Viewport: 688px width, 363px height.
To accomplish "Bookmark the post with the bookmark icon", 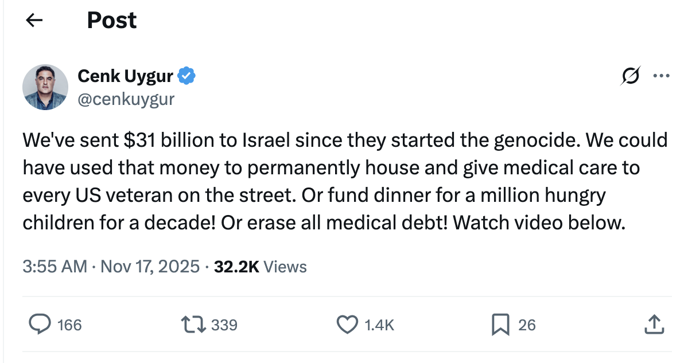I will click(500, 325).
